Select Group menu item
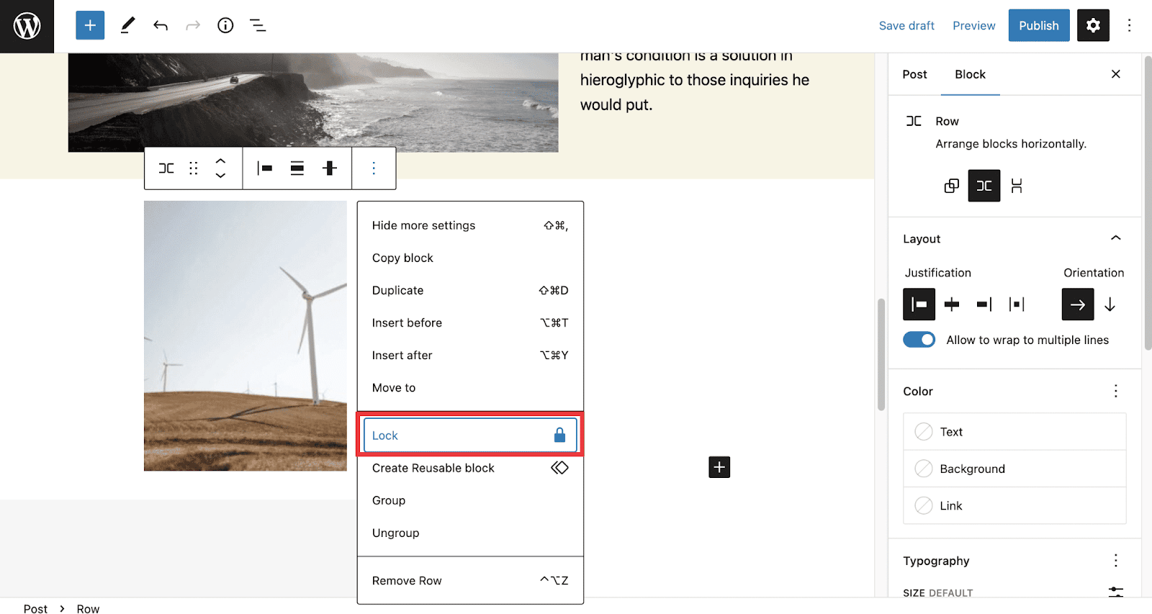 coord(470,500)
